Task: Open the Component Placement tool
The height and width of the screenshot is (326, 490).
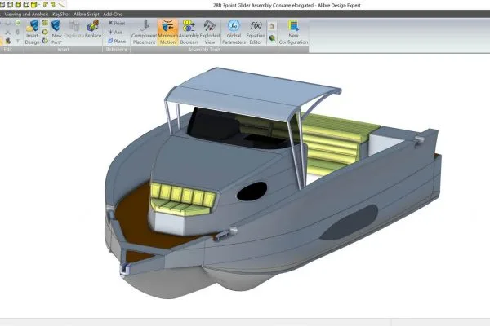Action: click(144, 32)
